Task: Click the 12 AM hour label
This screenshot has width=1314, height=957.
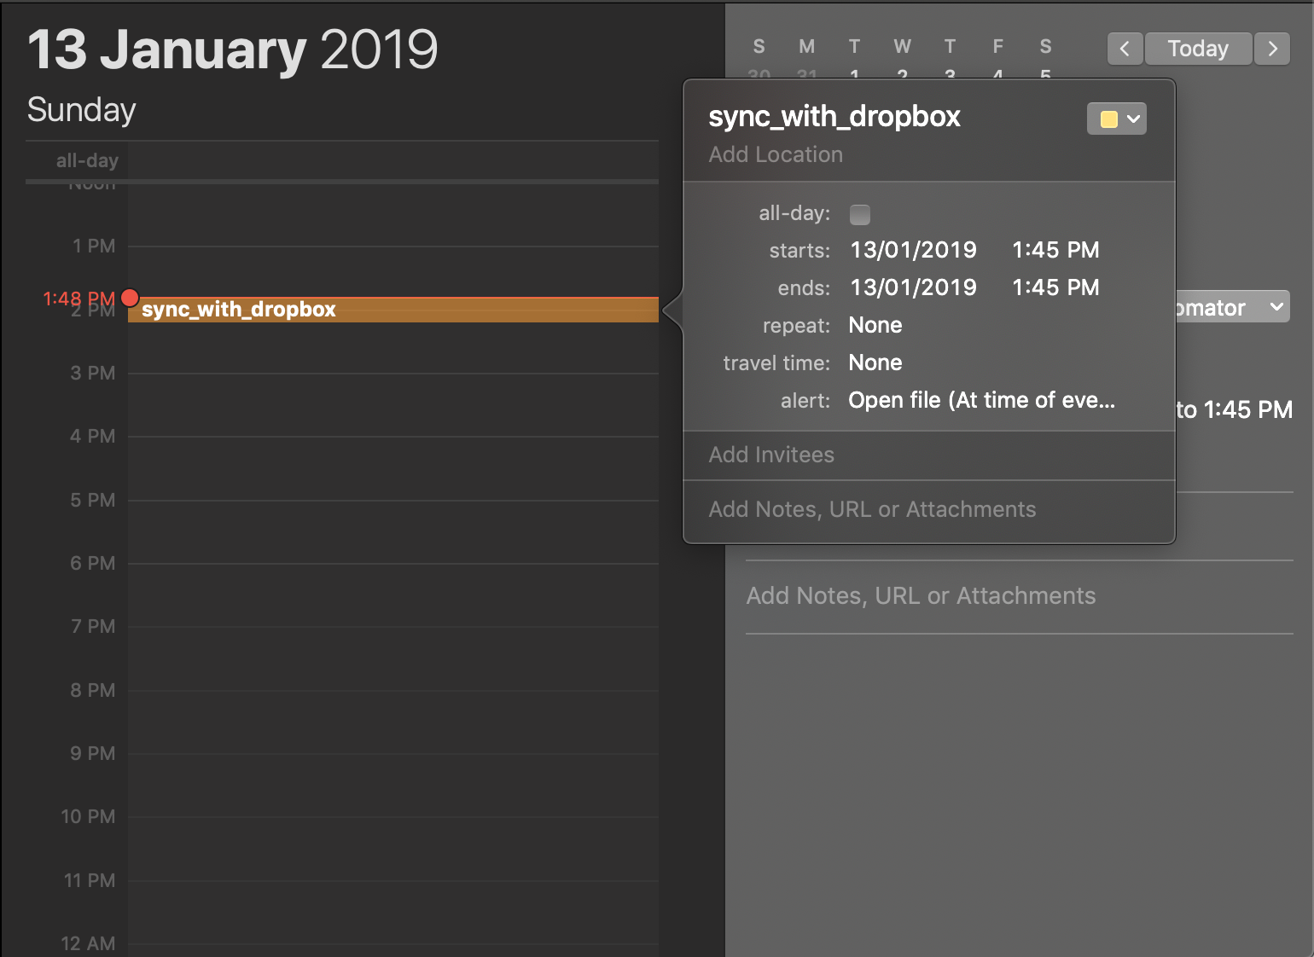Action: (88, 943)
